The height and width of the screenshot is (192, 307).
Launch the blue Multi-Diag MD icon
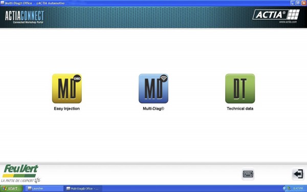pyautogui.click(x=153, y=89)
